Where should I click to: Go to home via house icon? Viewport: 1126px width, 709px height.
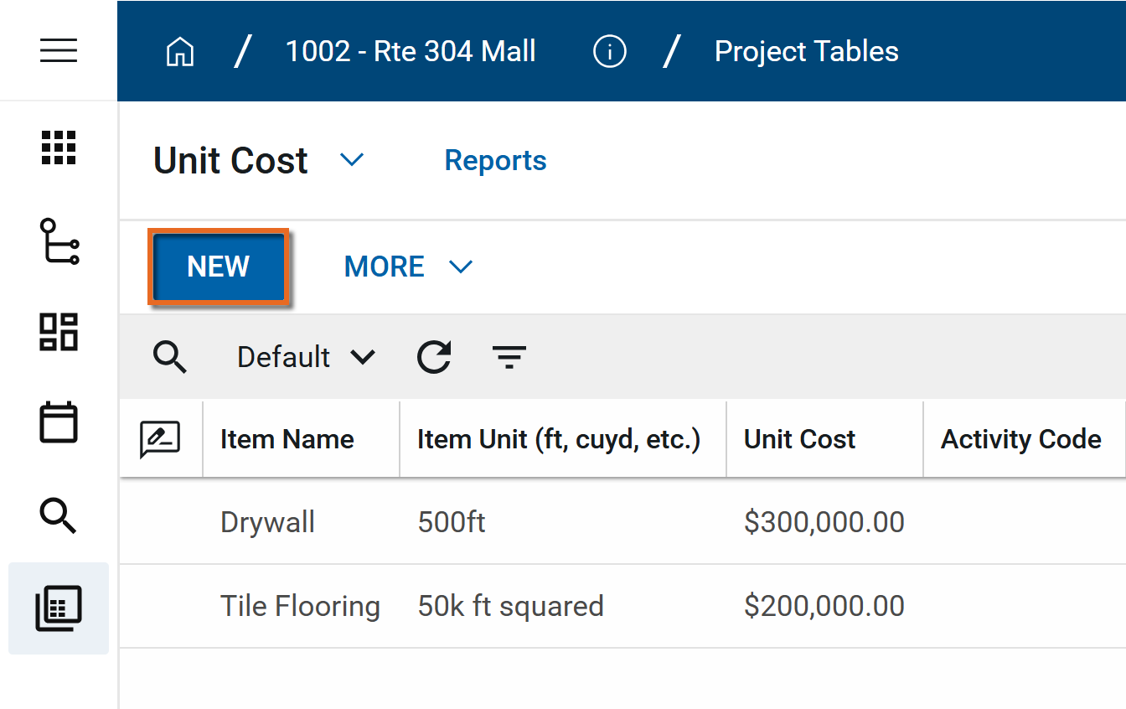pos(180,52)
